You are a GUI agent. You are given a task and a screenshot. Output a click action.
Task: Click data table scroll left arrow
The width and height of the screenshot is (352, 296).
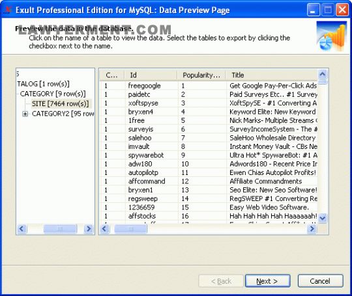104,229
